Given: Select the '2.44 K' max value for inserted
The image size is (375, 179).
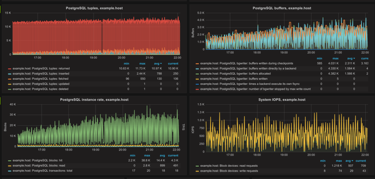Looking at the screenshot, I should coord(141,74).
